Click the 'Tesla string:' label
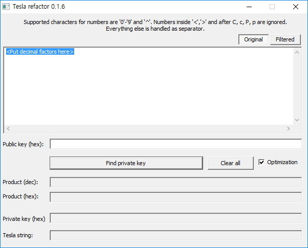This screenshot has width=308, height=248. click(x=18, y=235)
